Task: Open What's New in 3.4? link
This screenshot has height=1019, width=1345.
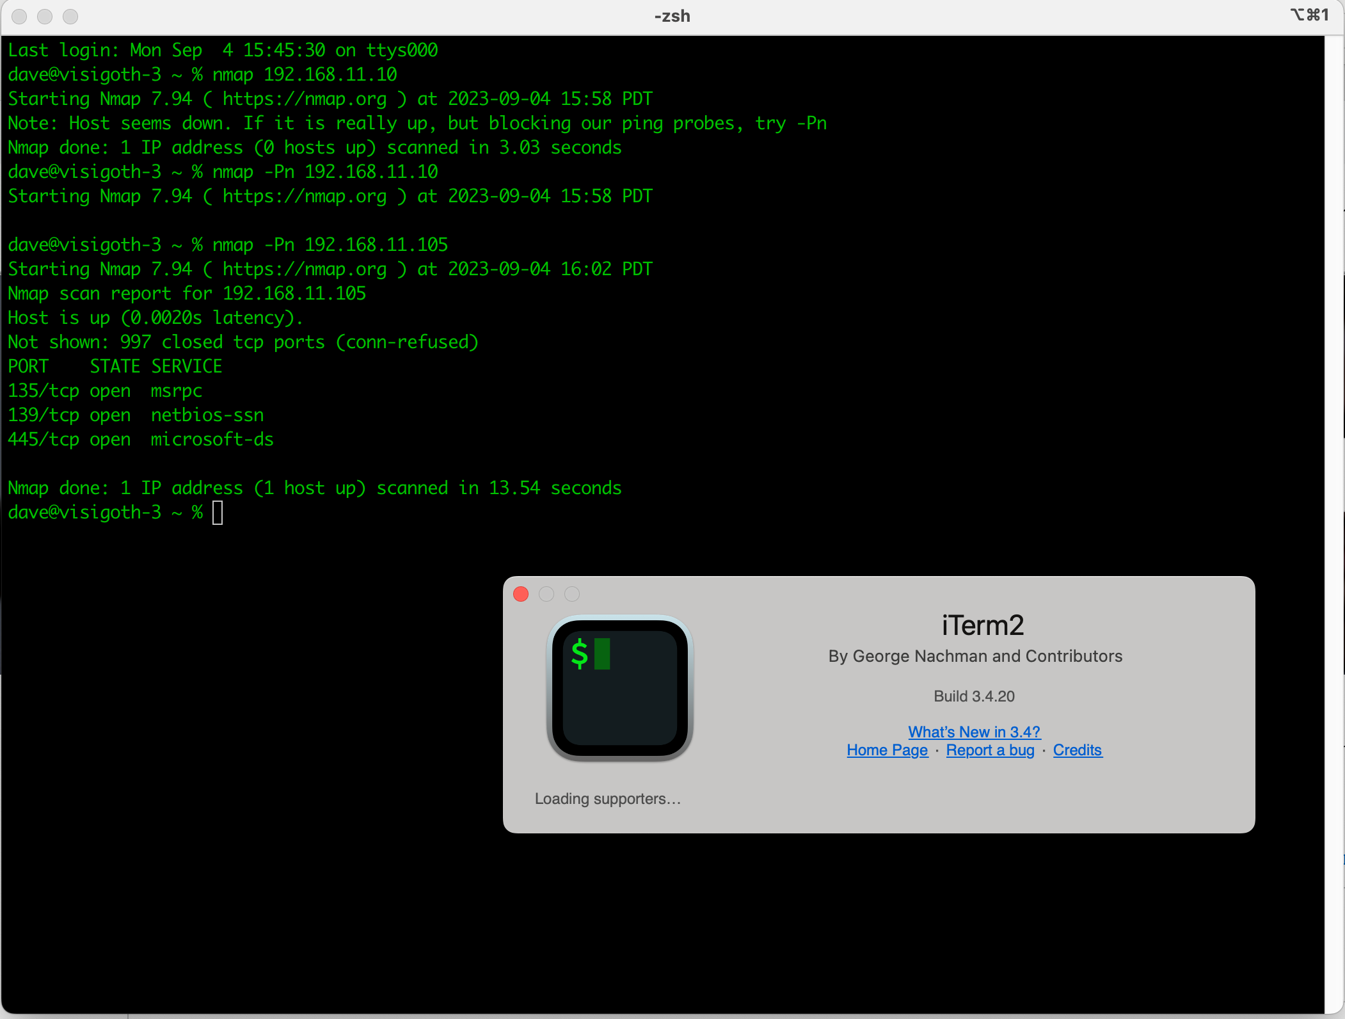Action: (974, 732)
